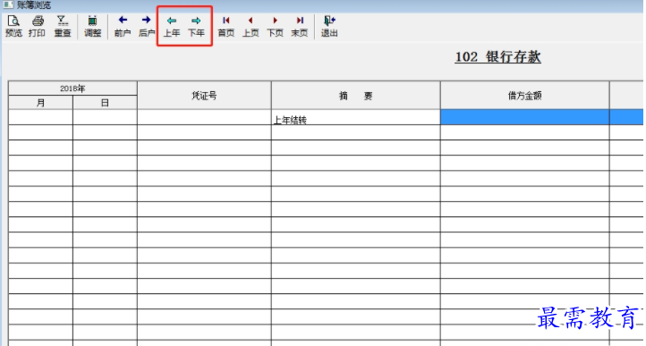Switch to previous year with 上年

(x=172, y=26)
